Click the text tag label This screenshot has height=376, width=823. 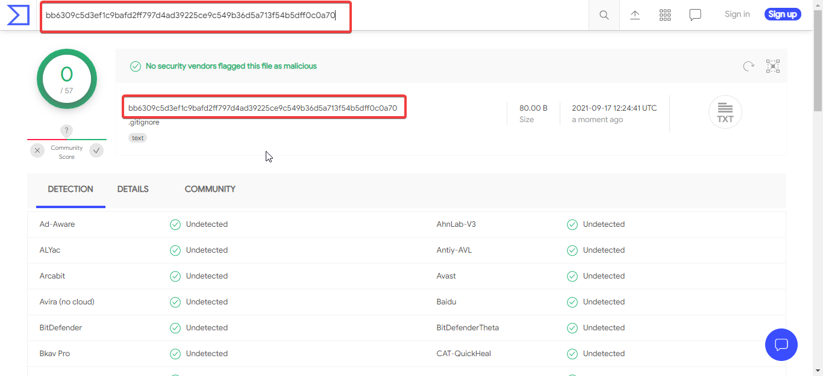pyautogui.click(x=138, y=138)
